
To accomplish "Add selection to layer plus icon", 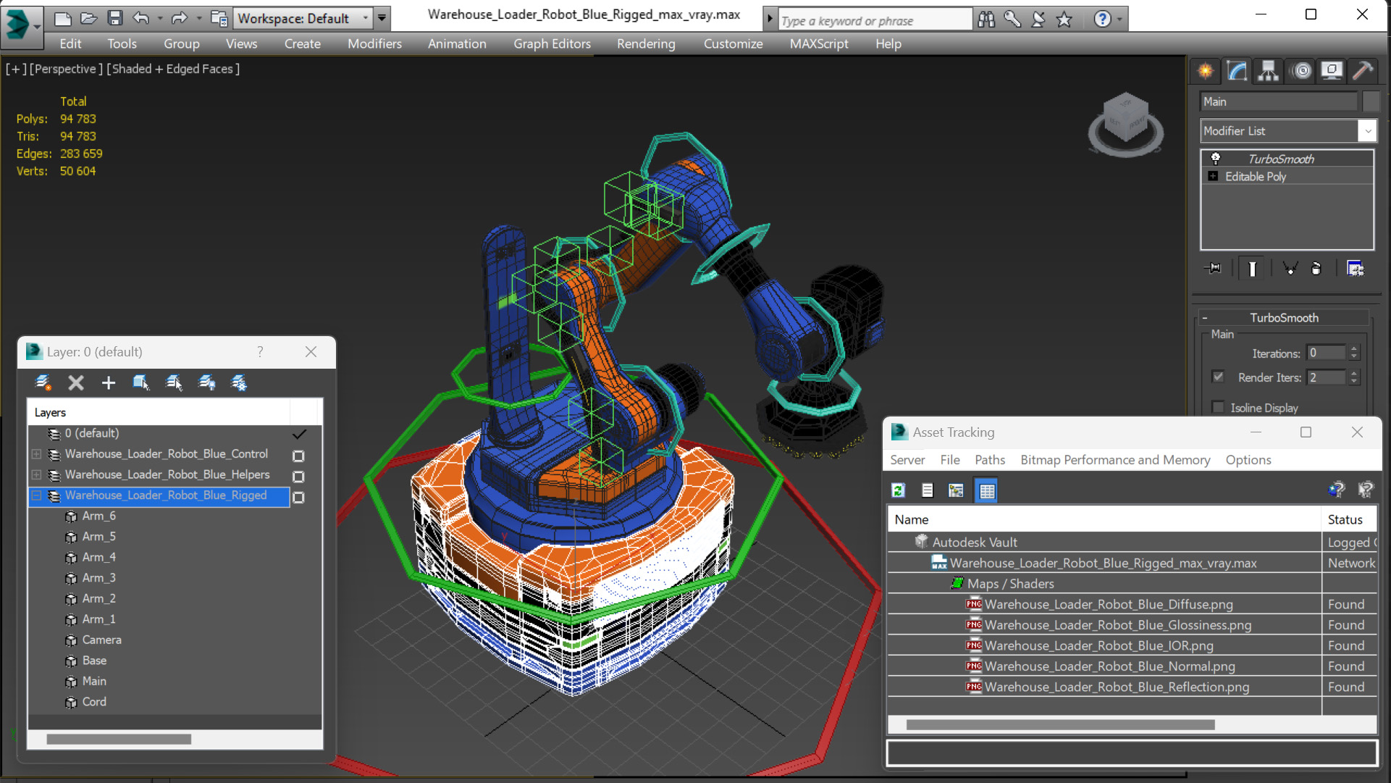I will (108, 382).
